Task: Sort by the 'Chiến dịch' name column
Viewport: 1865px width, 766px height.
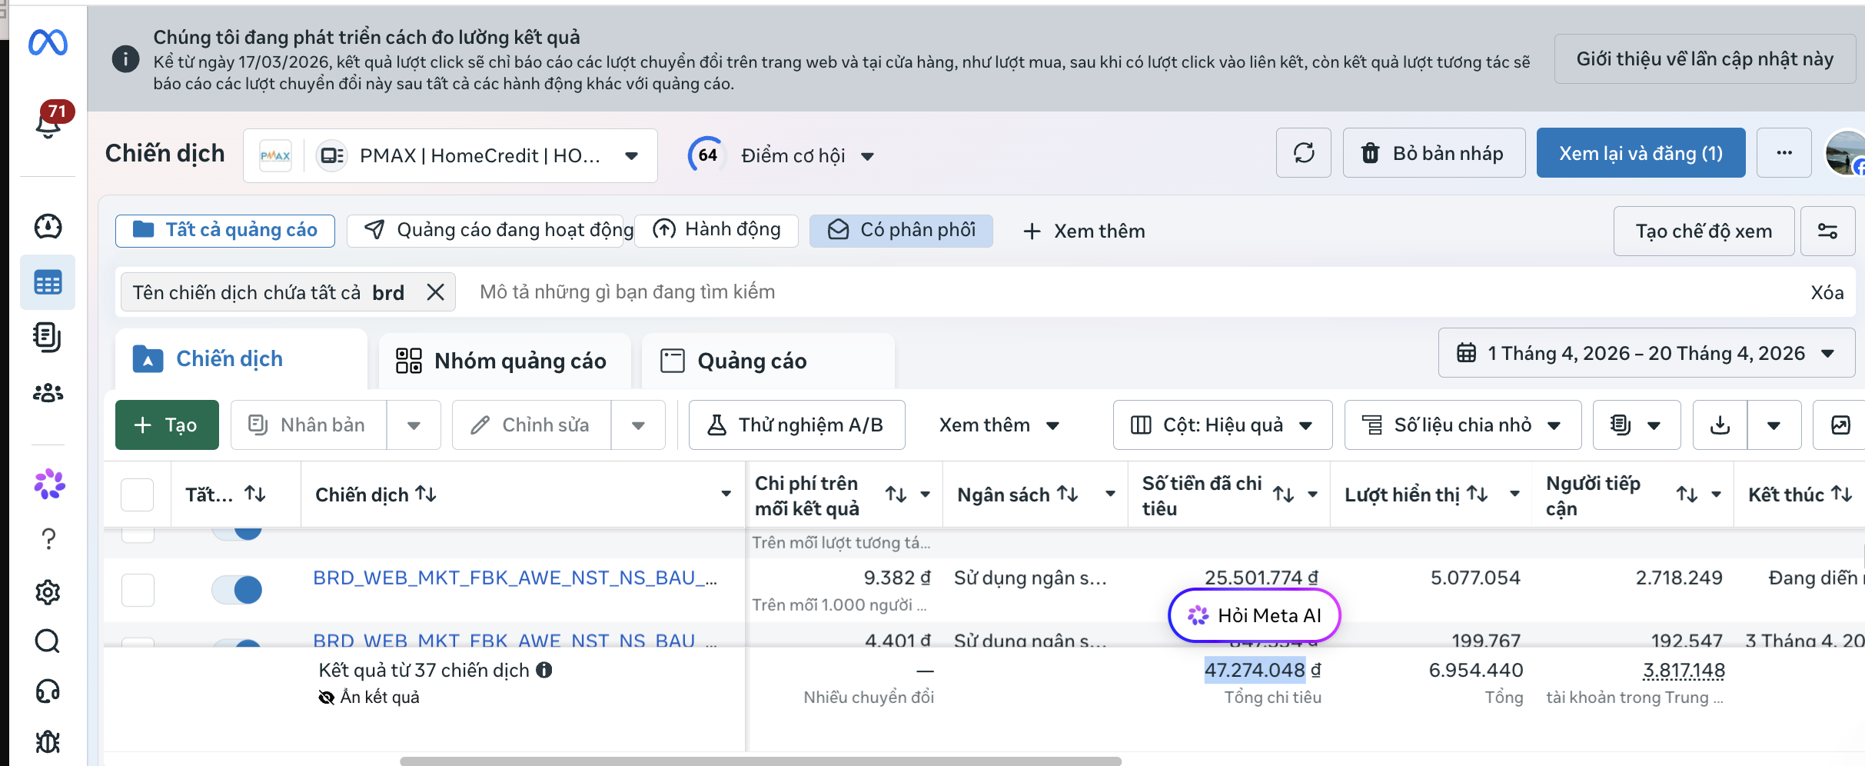Action: pos(426,494)
